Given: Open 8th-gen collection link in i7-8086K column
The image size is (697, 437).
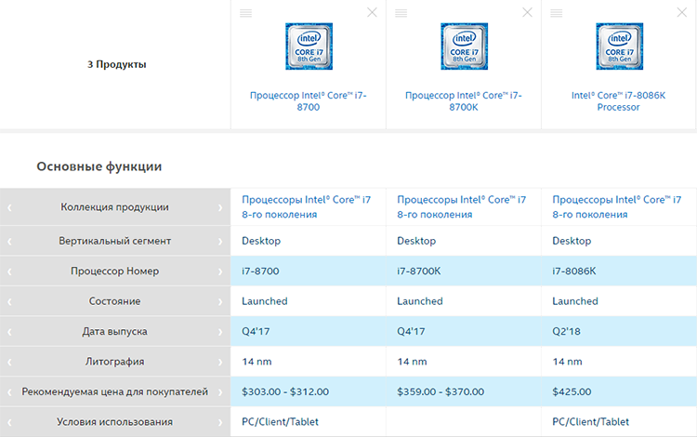Looking at the screenshot, I should [x=616, y=206].
